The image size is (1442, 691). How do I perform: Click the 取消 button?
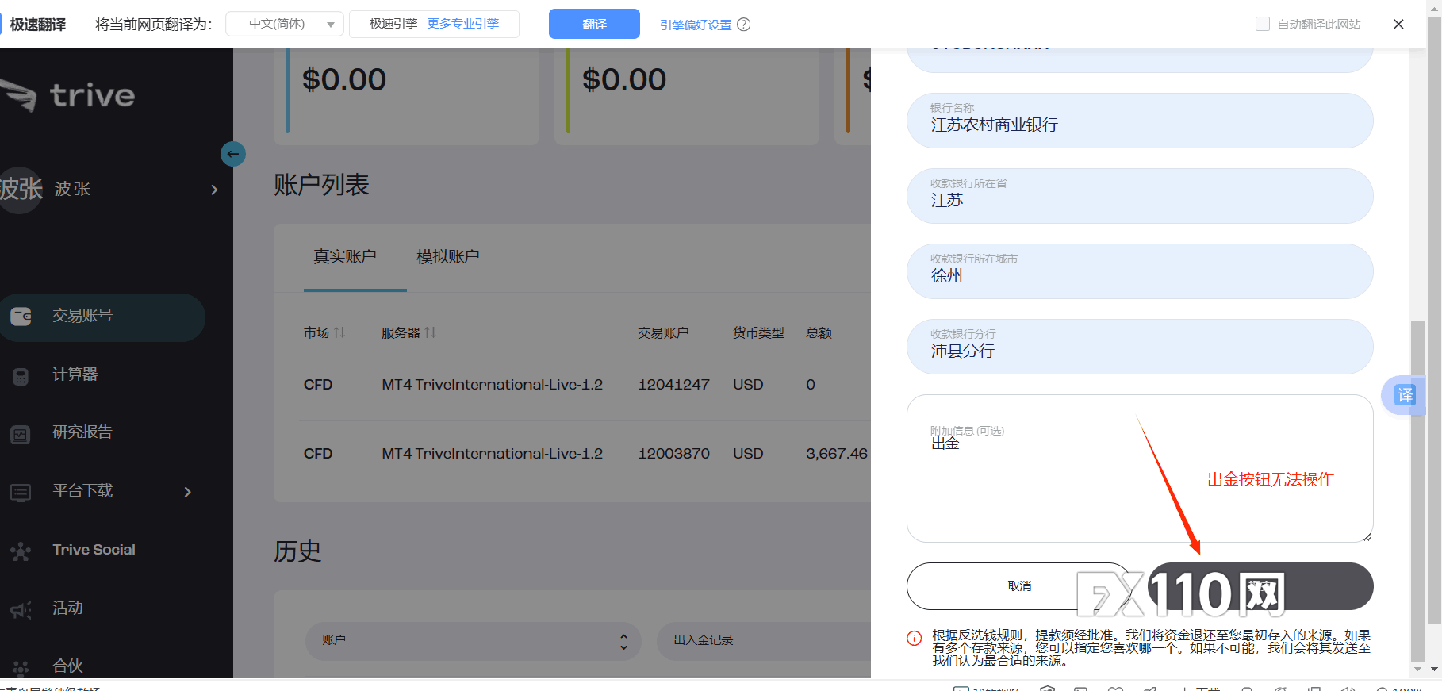pyautogui.click(x=1019, y=586)
